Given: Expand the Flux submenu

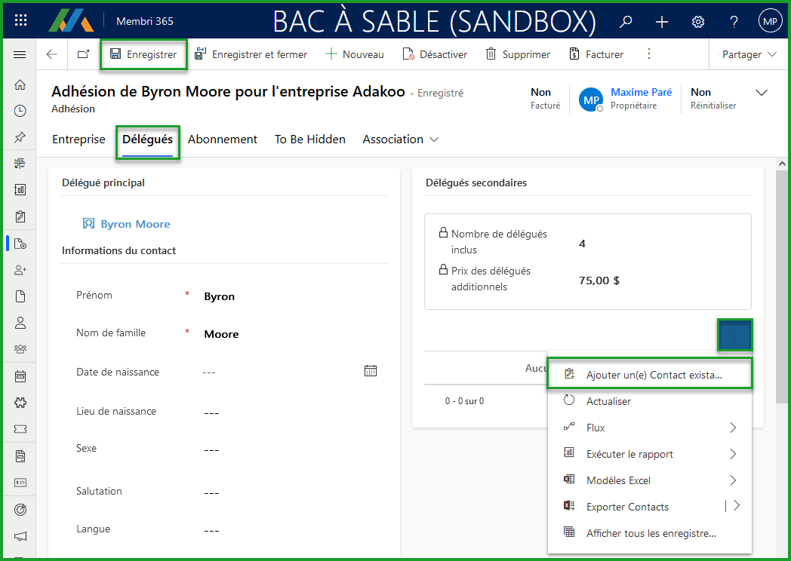Looking at the screenshot, I should pyautogui.click(x=733, y=428).
